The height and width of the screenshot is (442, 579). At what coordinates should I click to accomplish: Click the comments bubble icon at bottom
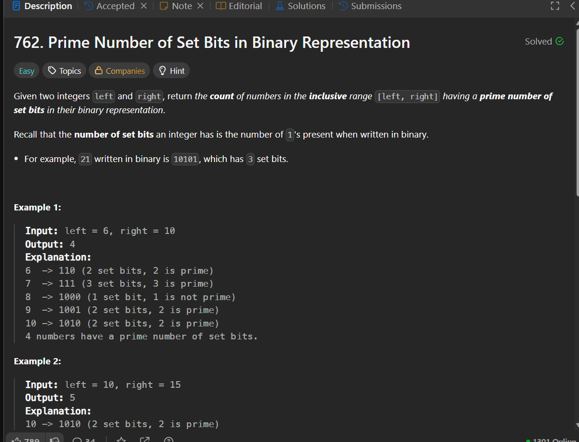[x=77, y=440]
